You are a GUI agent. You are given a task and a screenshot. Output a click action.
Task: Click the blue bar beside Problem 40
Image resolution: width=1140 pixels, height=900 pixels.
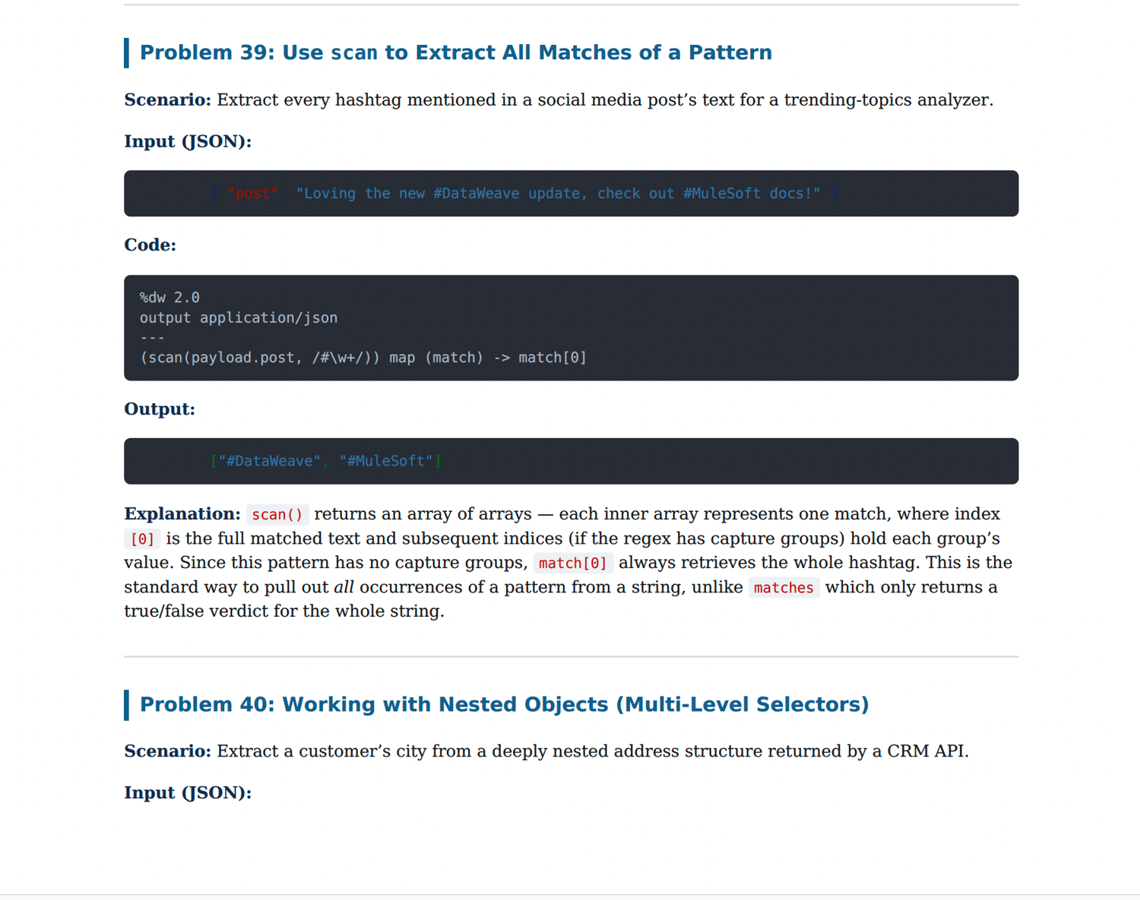point(126,705)
